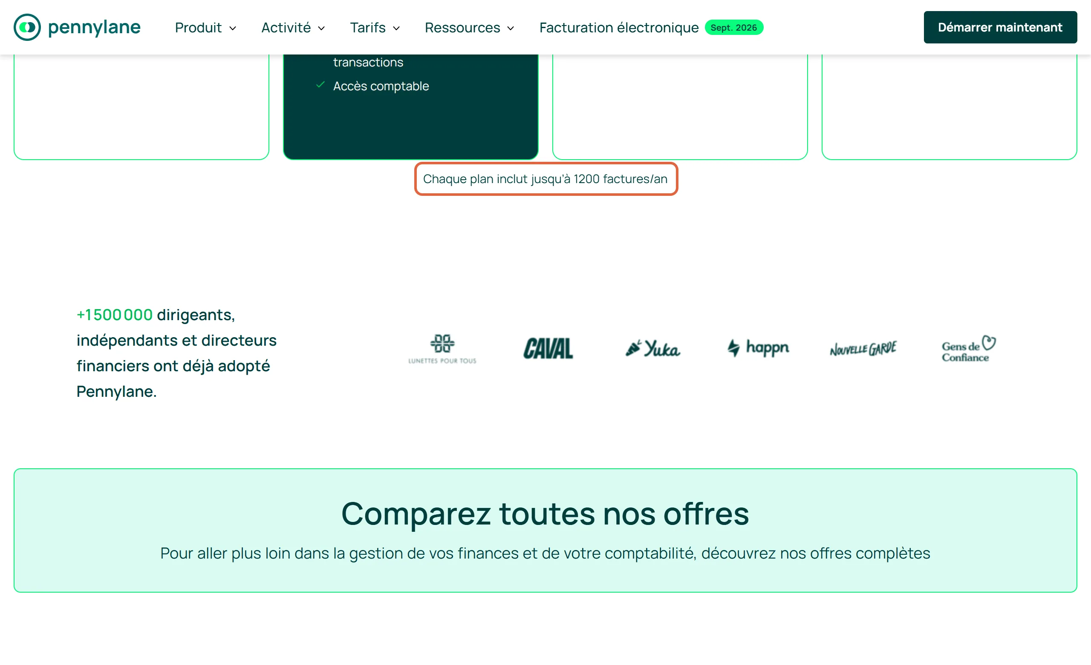Open the Activité menu
This screenshot has height=665, width=1091.
click(286, 28)
